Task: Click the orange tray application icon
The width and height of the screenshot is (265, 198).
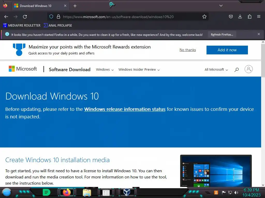Action: click(216, 192)
